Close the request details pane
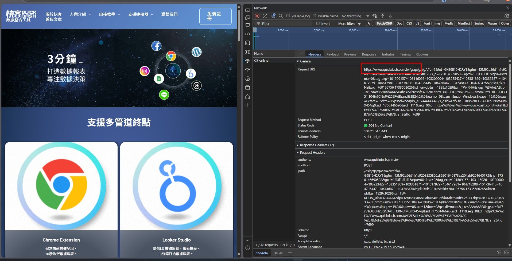This screenshot has height=261, width=512. [x=301, y=54]
